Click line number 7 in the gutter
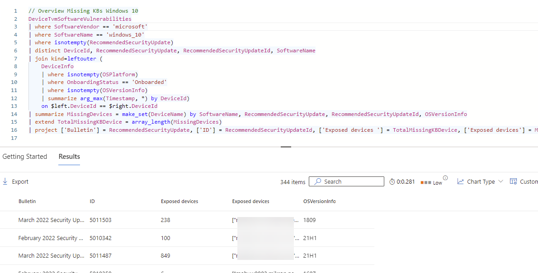Screen dimensions: 538x273 (15, 59)
